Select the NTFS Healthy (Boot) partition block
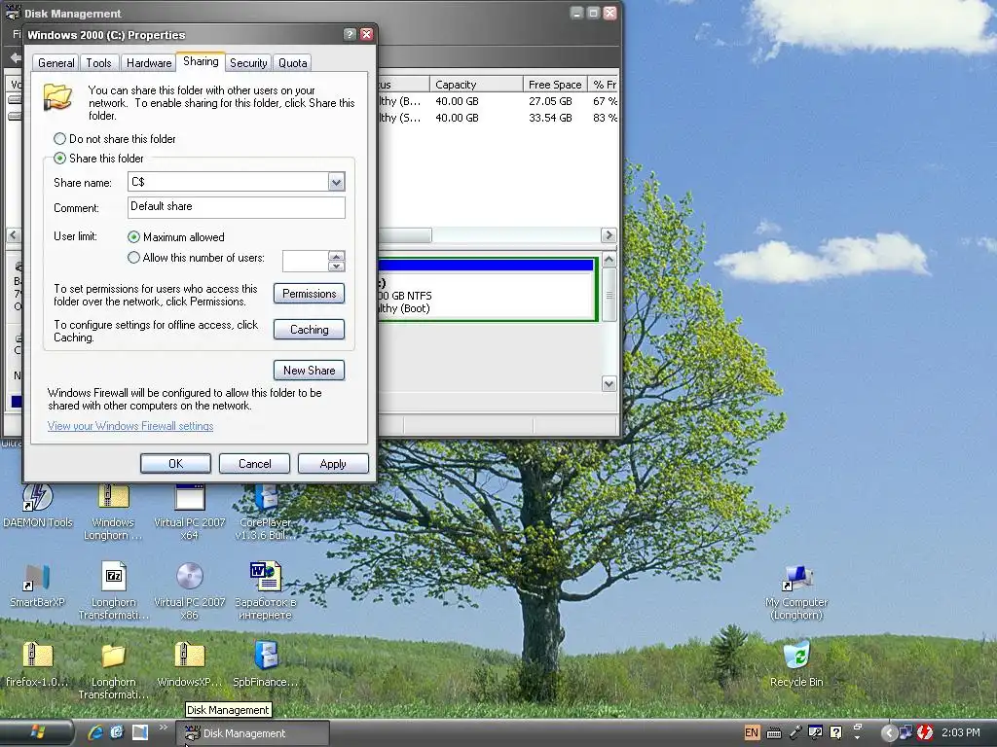The height and width of the screenshot is (747, 997). [x=487, y=290]
